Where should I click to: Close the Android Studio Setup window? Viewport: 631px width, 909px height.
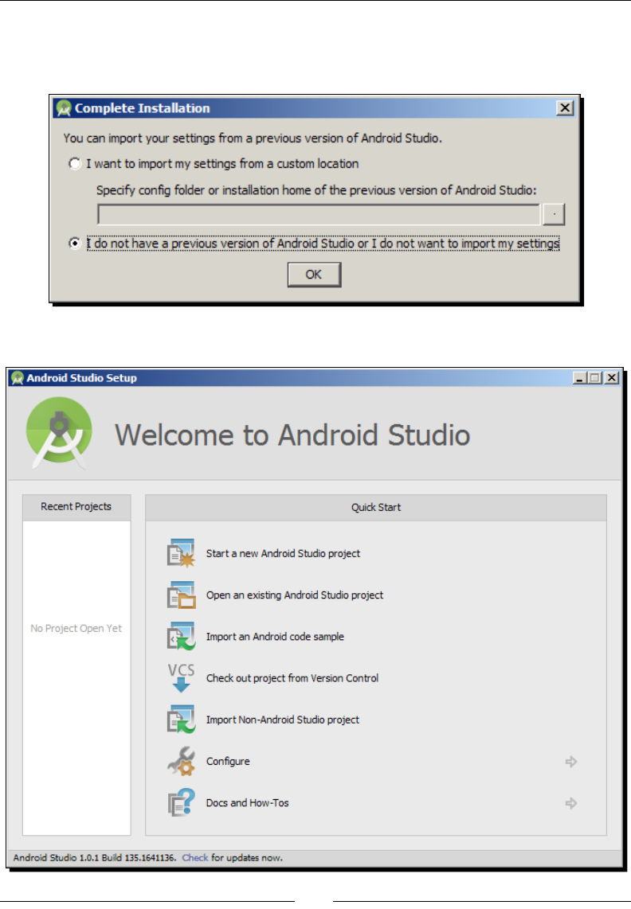tap(612, 378)
